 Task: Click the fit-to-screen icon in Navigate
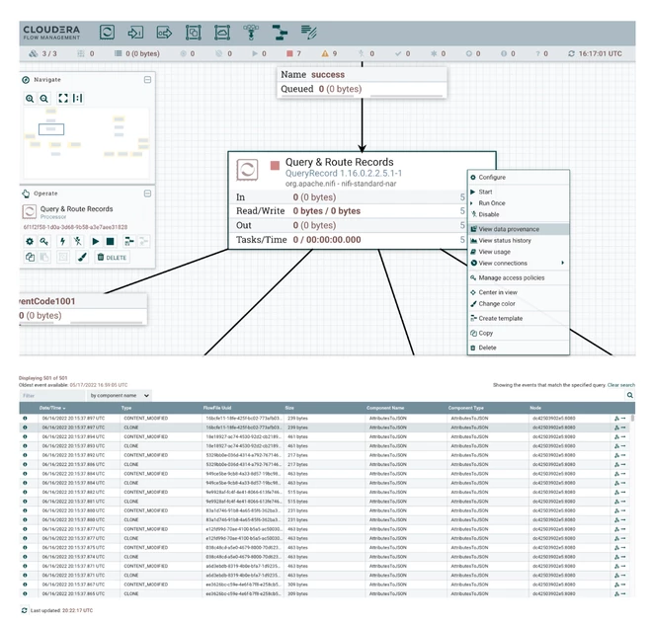pyautogui.click(x=63, y=98)
